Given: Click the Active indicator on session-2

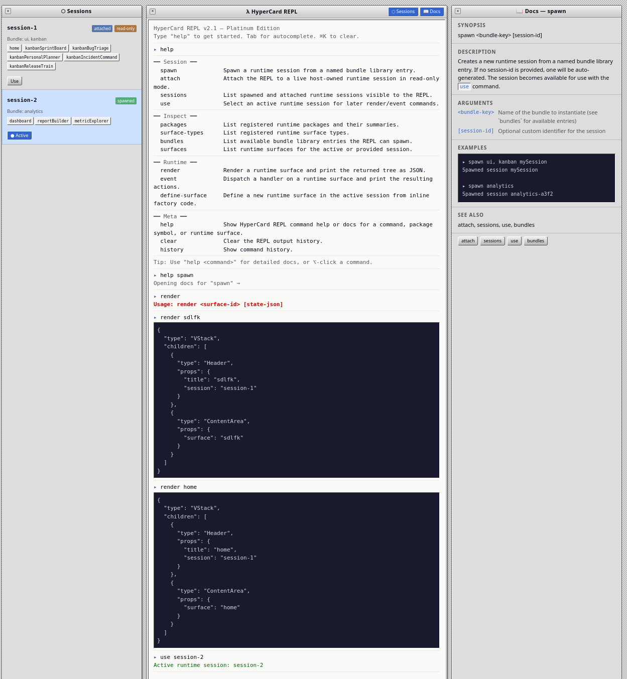Looking at the screenshot, I should tap(20, 135).
